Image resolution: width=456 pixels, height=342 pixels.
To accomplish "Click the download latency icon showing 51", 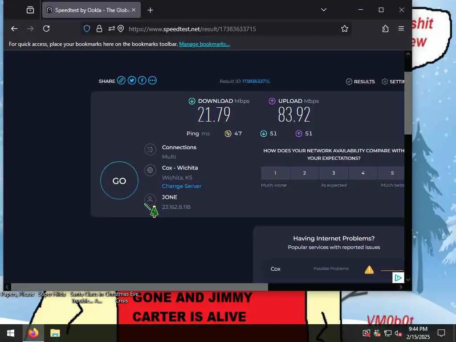I will click(x=264, y=134).
